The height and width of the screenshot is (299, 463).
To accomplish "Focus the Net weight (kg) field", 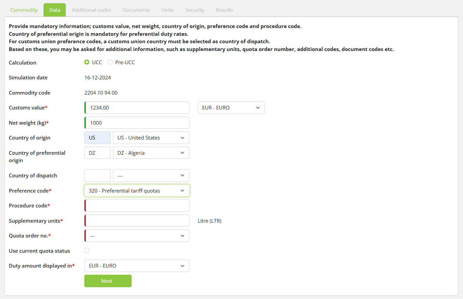I will pos(137,123).
